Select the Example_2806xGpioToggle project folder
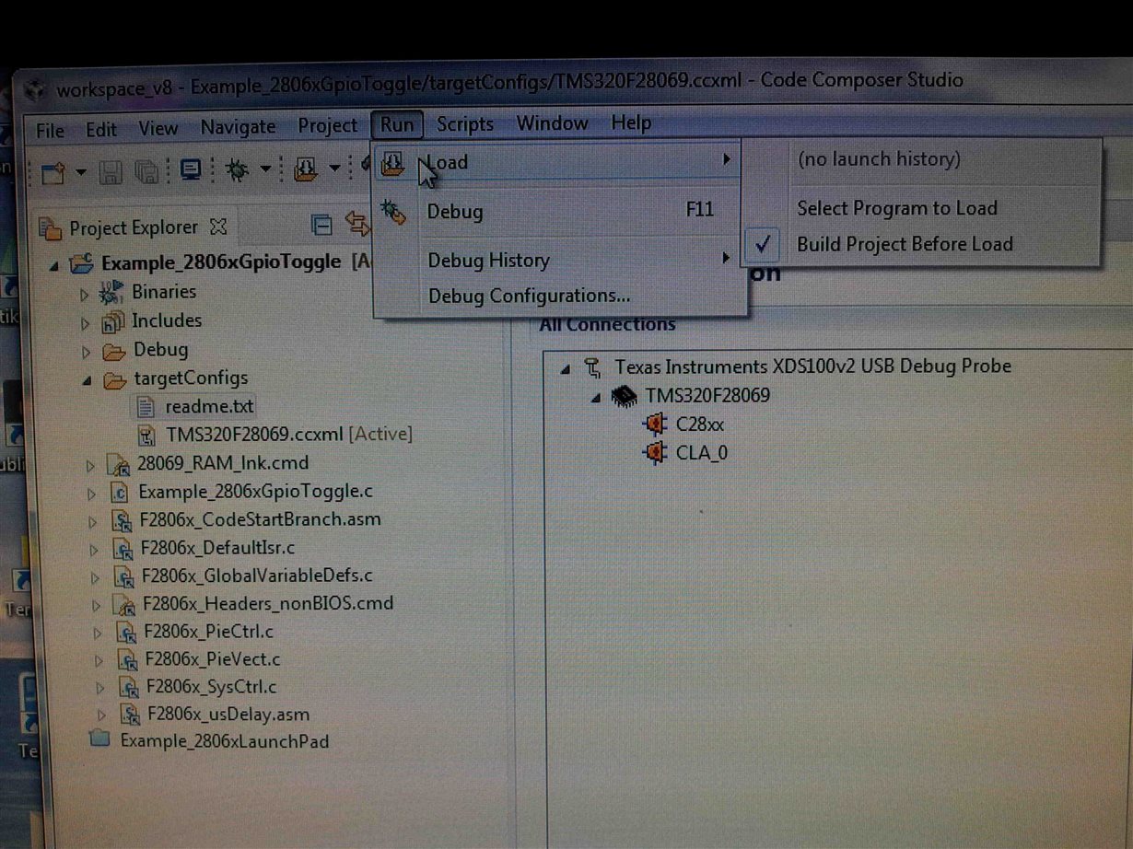This screenshot has width=1133, height=849. tap(221, 262)
